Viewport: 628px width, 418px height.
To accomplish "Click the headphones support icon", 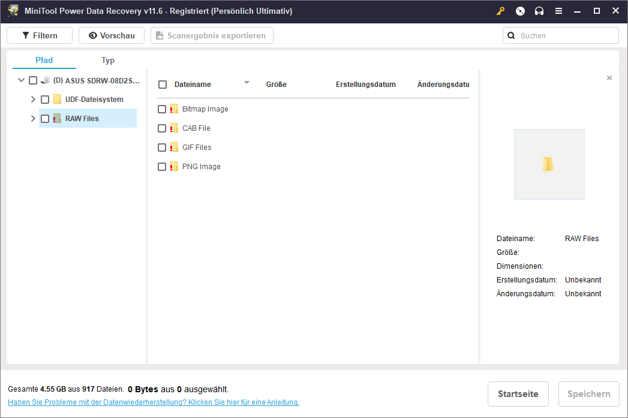I will (x=539, y=11).
